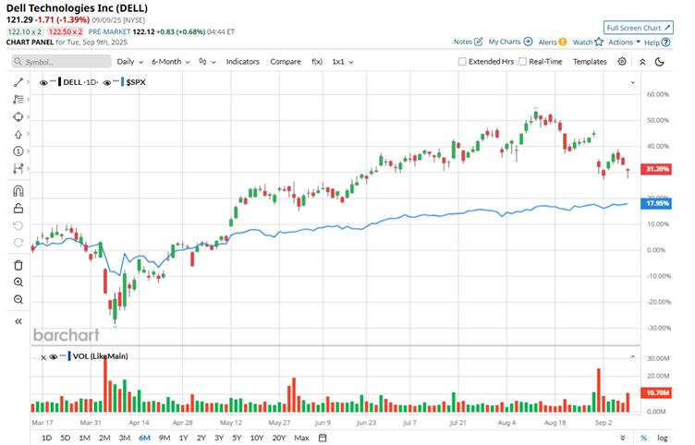695x445 pixels.
Task: Open the Compare menu
Action: pyautogui.click(x=286, y=62)
